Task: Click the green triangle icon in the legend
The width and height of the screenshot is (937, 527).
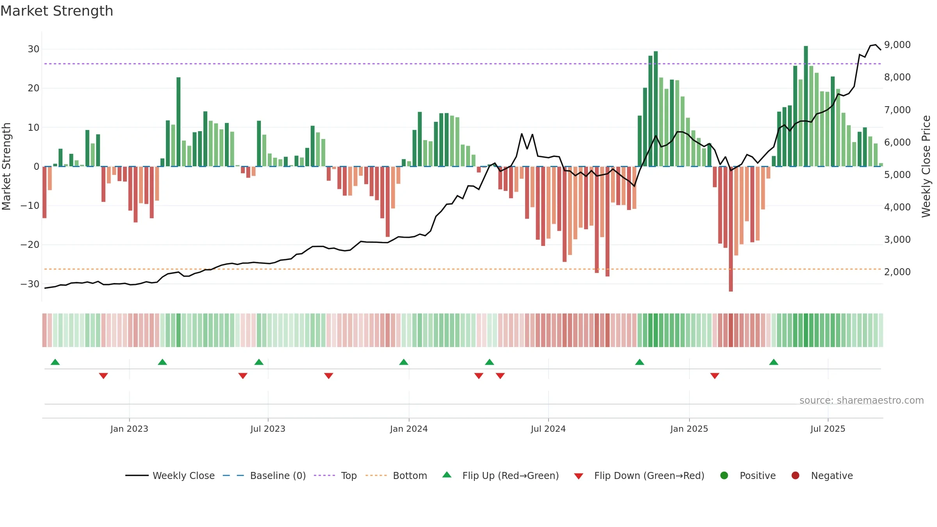Action: pyautogui.click(x=447, y=475)
